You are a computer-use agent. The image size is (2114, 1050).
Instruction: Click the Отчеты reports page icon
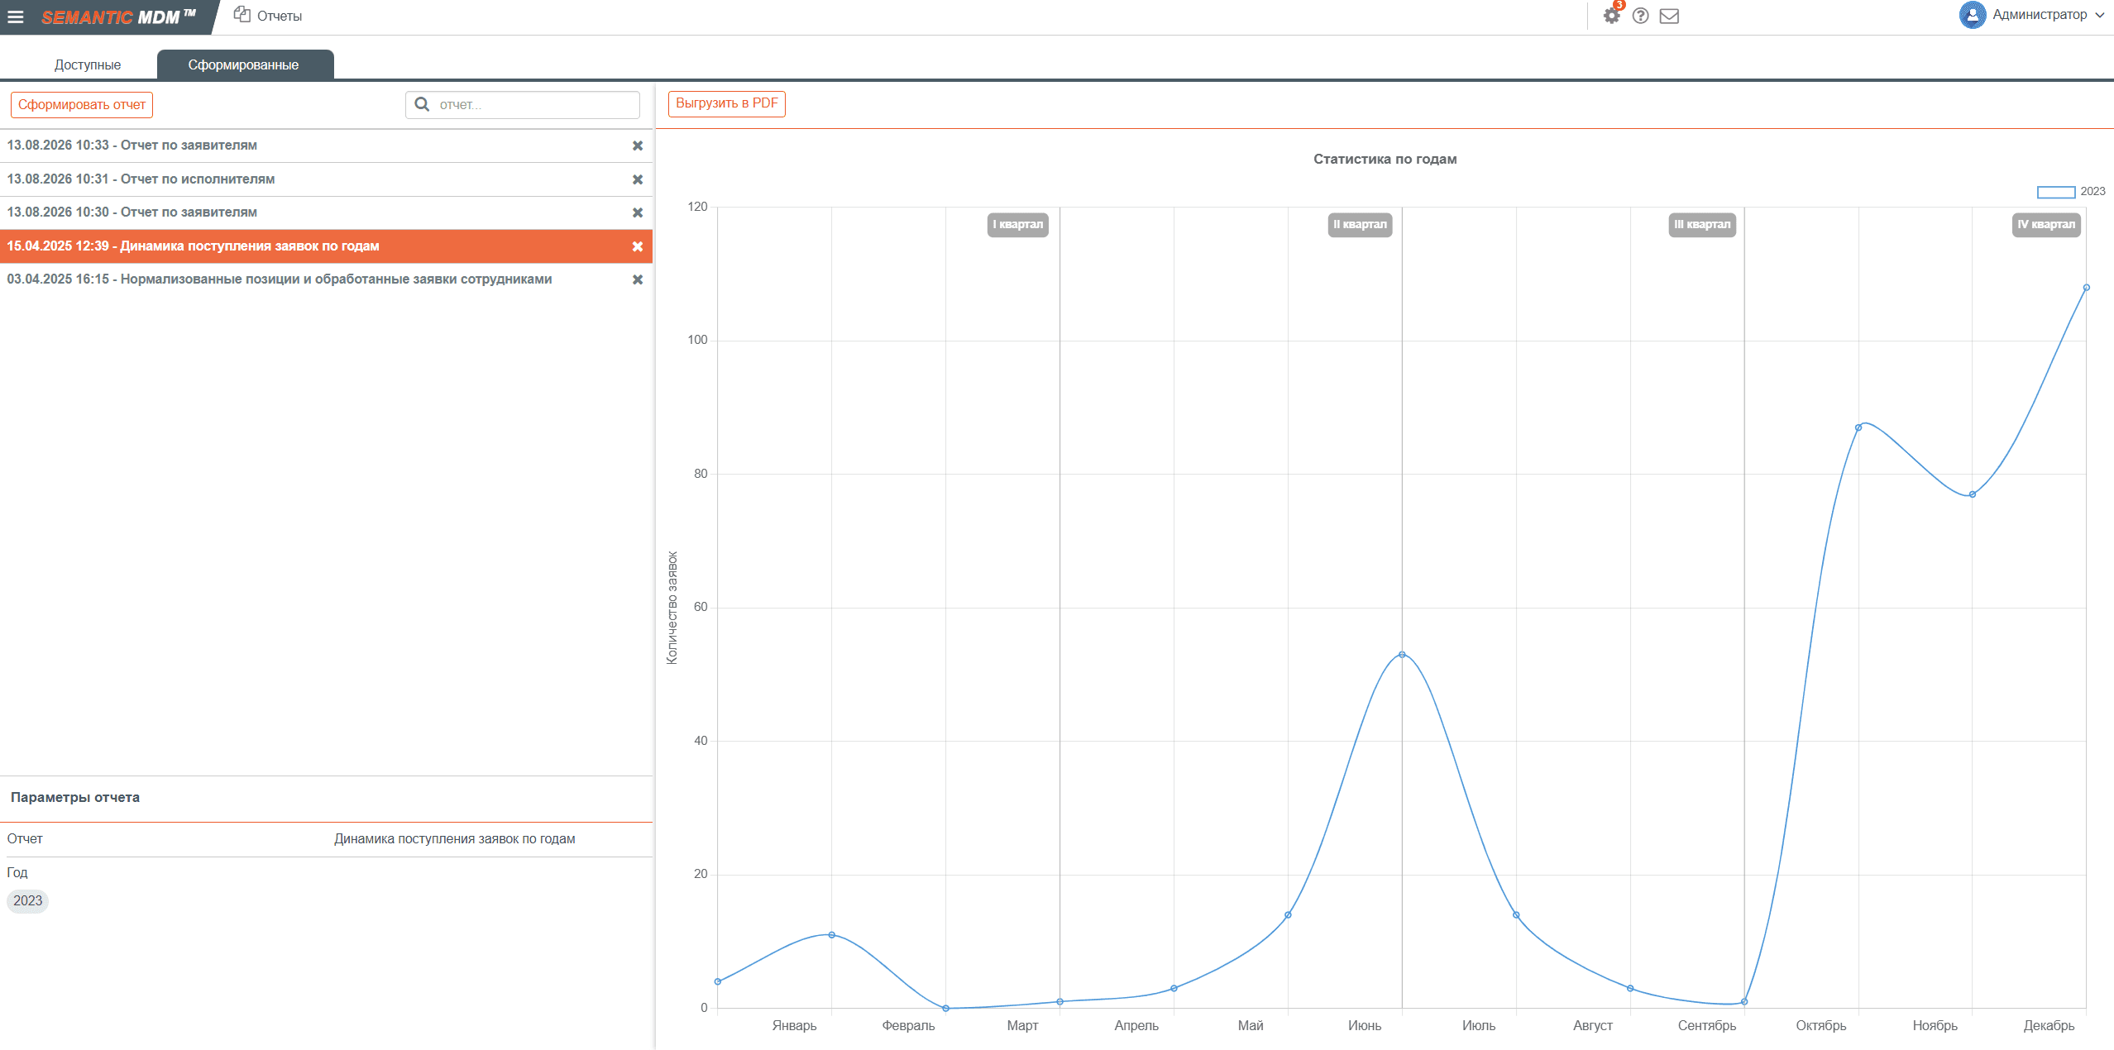[242, 15]
